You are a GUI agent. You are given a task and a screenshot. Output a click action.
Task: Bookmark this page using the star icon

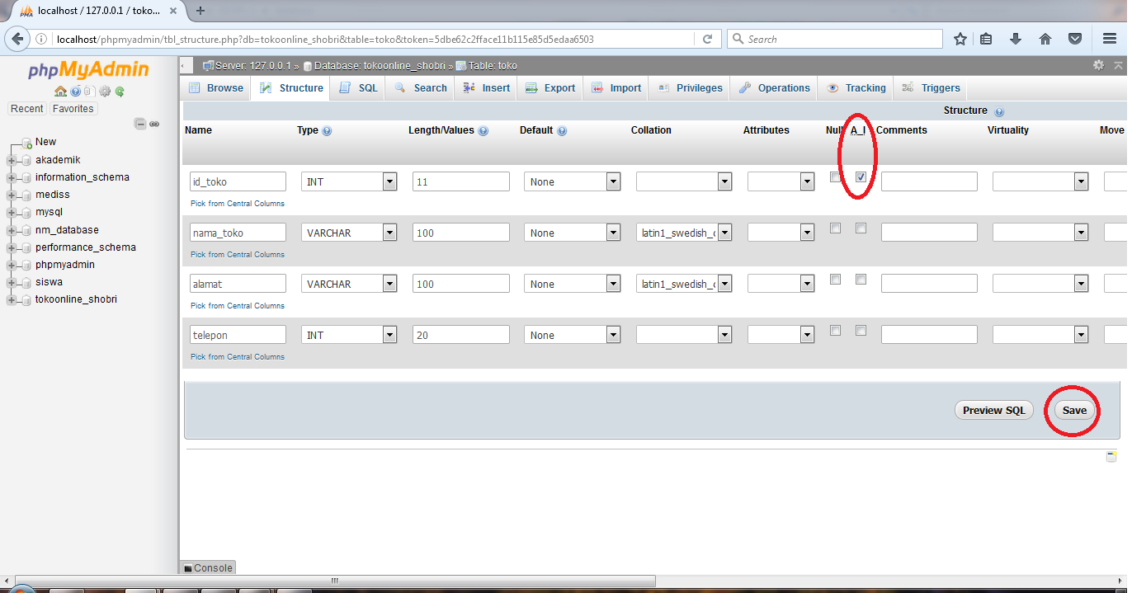(960, 38)
